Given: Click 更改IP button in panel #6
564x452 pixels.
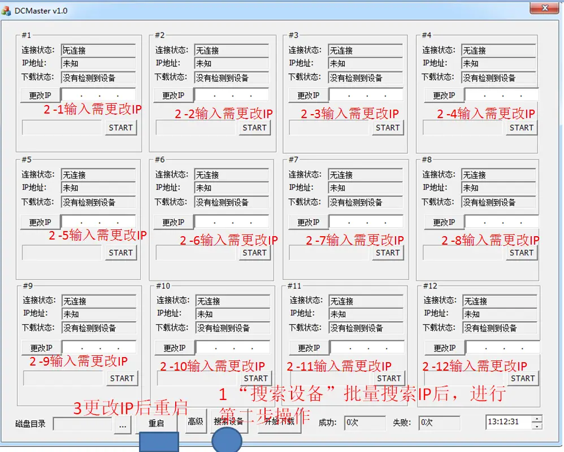Looking at the screenshot, I should [x=173, y=222].
